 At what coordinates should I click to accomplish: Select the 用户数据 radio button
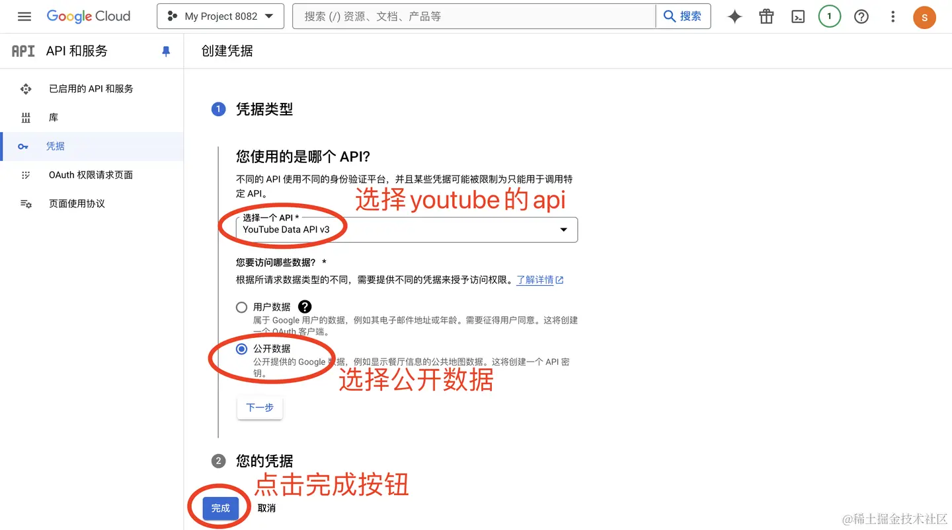point(241,307)
